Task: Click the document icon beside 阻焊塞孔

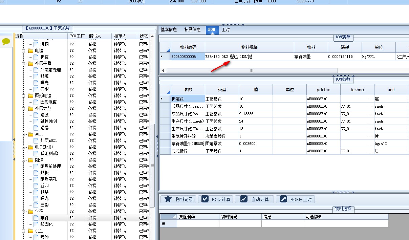Action: [36, 179]
